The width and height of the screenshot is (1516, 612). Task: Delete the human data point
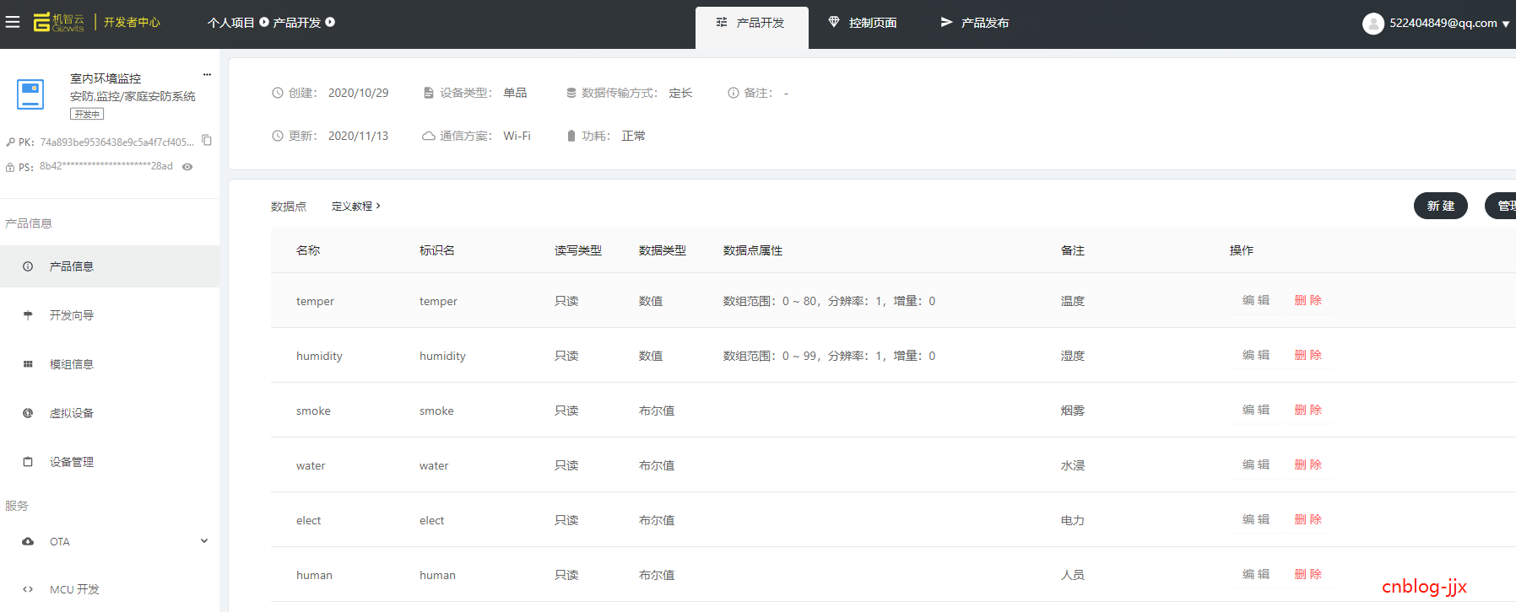point(1308,574)
